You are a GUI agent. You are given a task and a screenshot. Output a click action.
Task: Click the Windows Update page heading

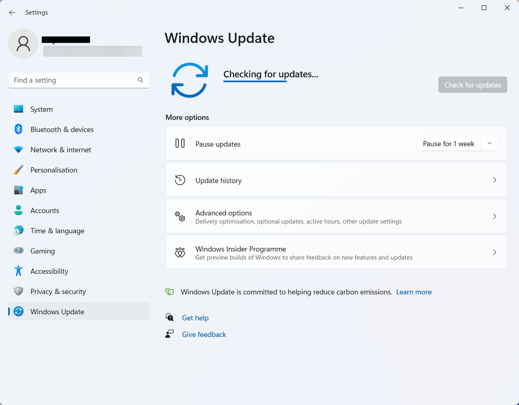220,38
